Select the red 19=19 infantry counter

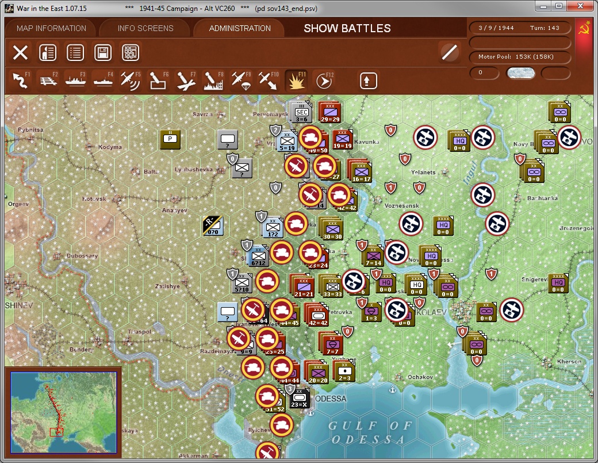coord(343,139)
